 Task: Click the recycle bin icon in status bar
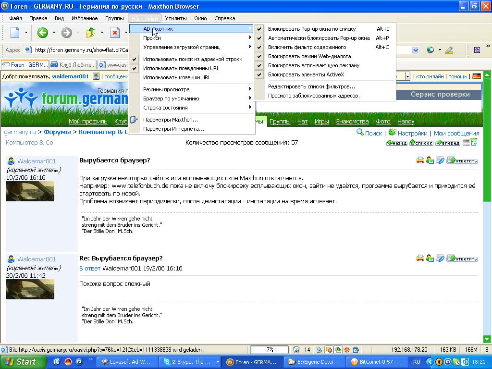coord(296,350)
